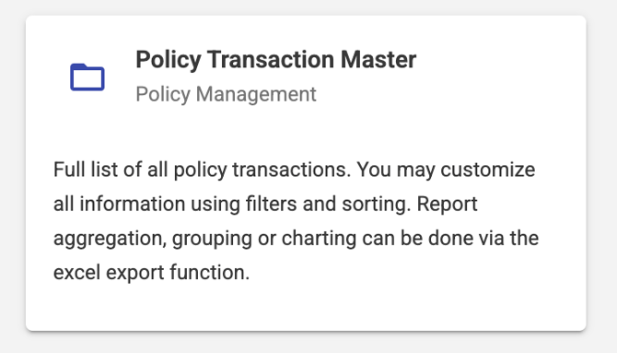Image resolution: width=617 pixels, height=353 pixels.
Task: Open the Policy Transaction Master report
Action: (x=276, y=60)
